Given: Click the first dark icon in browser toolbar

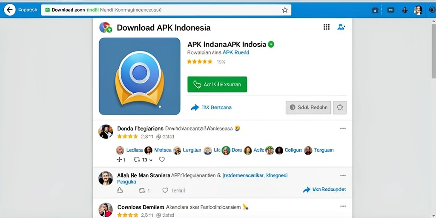Looking at the screenshot, I should tap(375, 10).
